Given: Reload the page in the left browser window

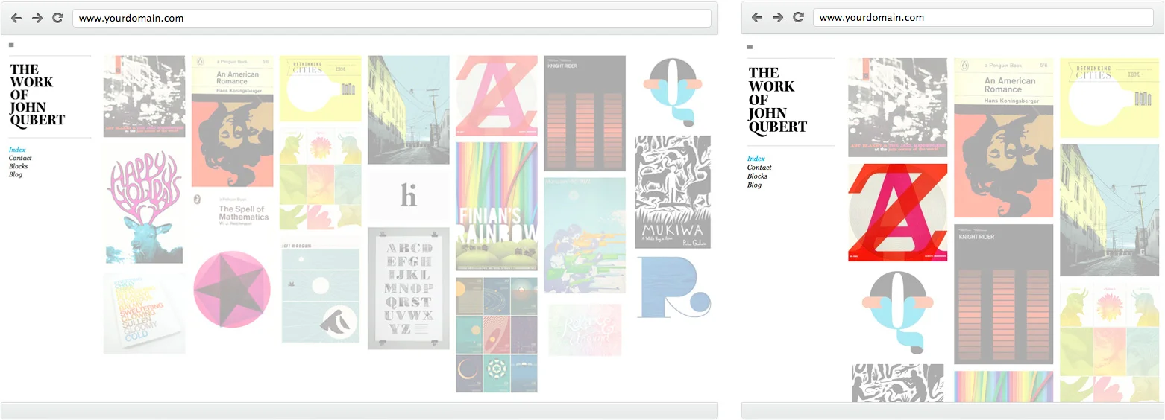Looking at the screenshot, I should (x=57, y=18).
